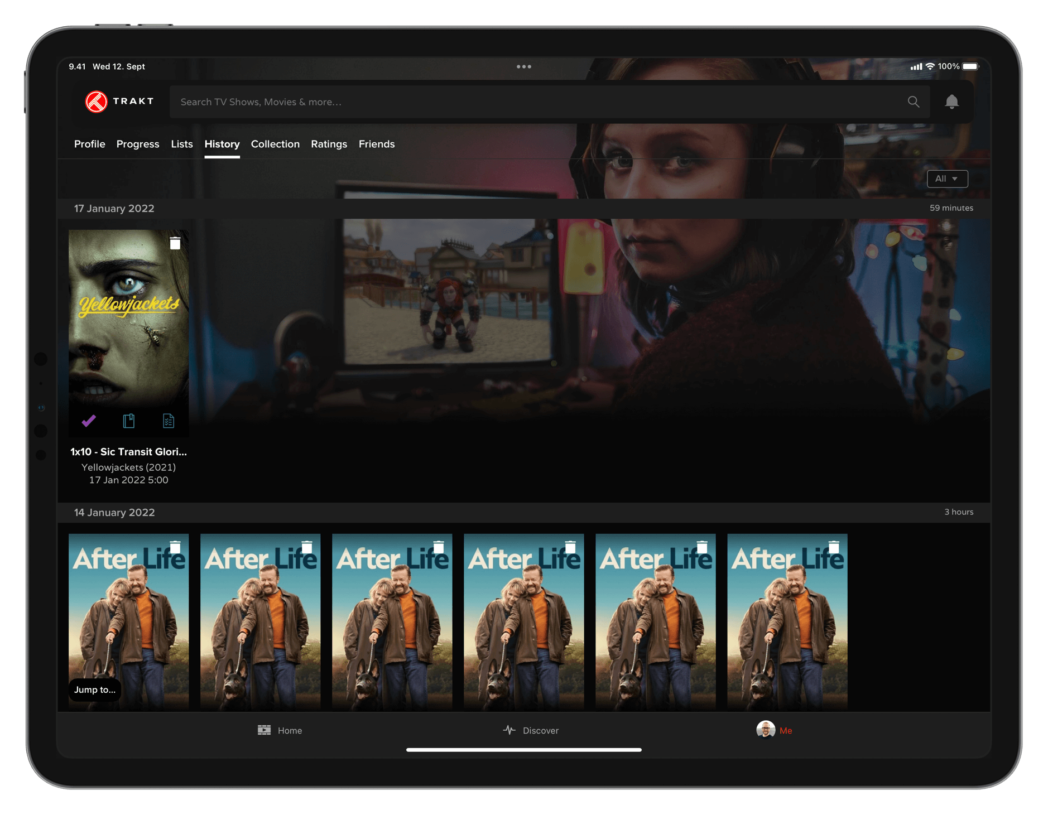Toggle watched checkmark on Yellowjackets episode
The image size is (1048, 815).
point(89,421)
